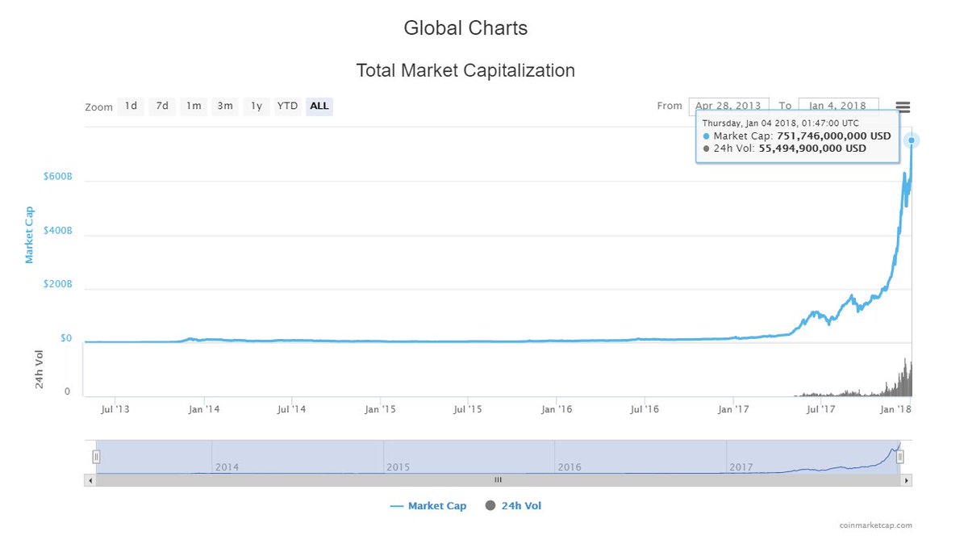Set zoom range to 7d
The height and width of the screenshot is (548, 968).
coord(162,106)
